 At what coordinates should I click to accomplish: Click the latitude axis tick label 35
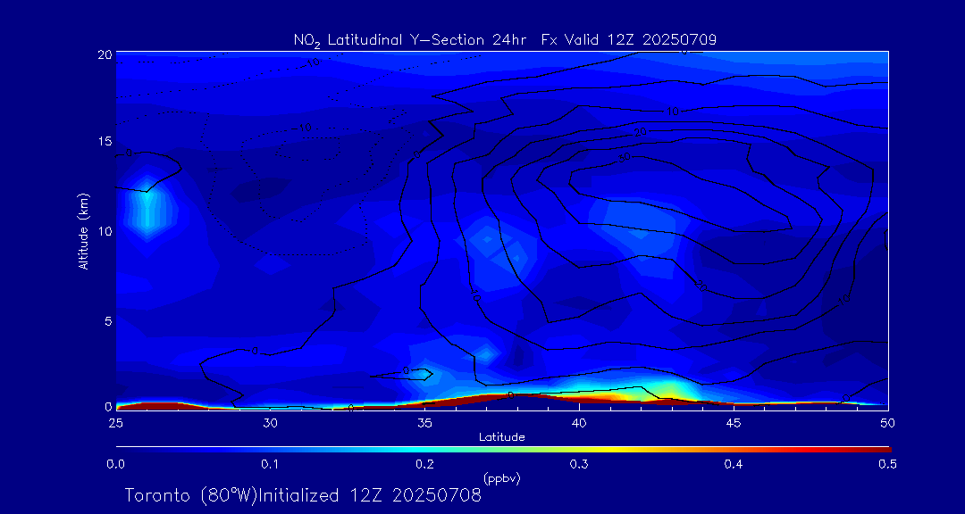pos(424,423)
